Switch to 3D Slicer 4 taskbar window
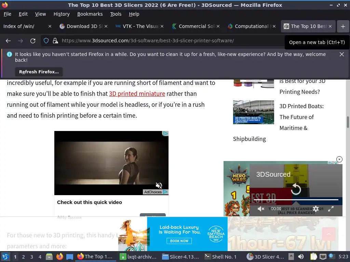This screenshot has height=262, width=350. click(265, 257)
